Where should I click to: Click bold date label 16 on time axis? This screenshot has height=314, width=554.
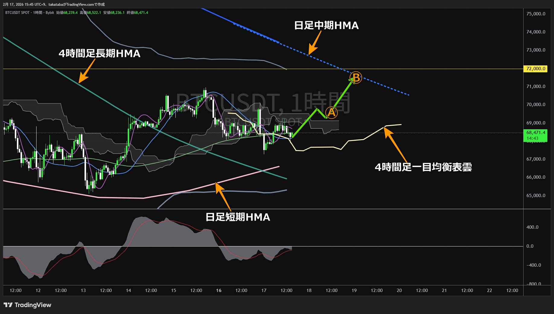[x=219, y=290]
